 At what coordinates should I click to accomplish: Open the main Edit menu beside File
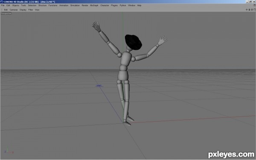coord(8,6)
